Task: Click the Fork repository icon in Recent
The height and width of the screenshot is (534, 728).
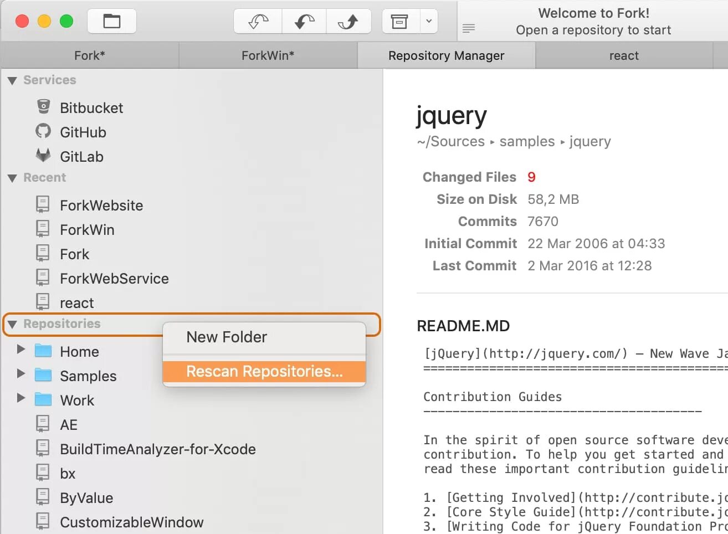Action: tap(43, 253)
